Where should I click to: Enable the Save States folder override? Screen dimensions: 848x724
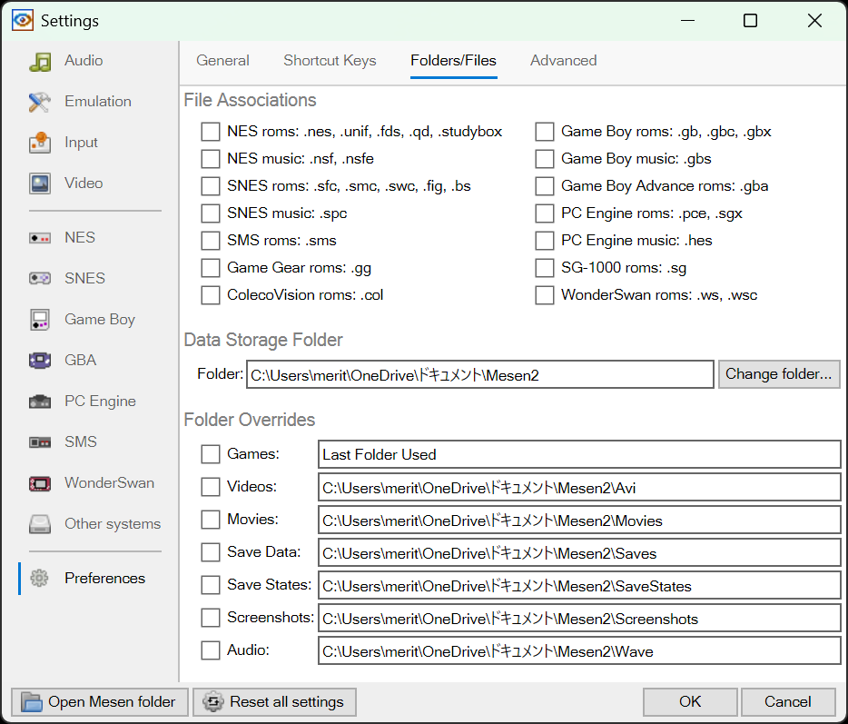211,585
